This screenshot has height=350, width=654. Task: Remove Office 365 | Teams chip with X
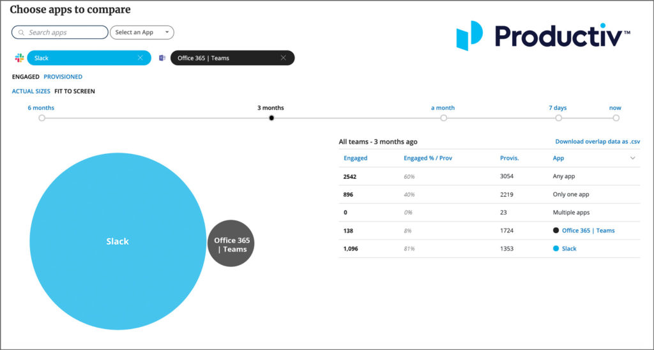(x=283, y=58)
